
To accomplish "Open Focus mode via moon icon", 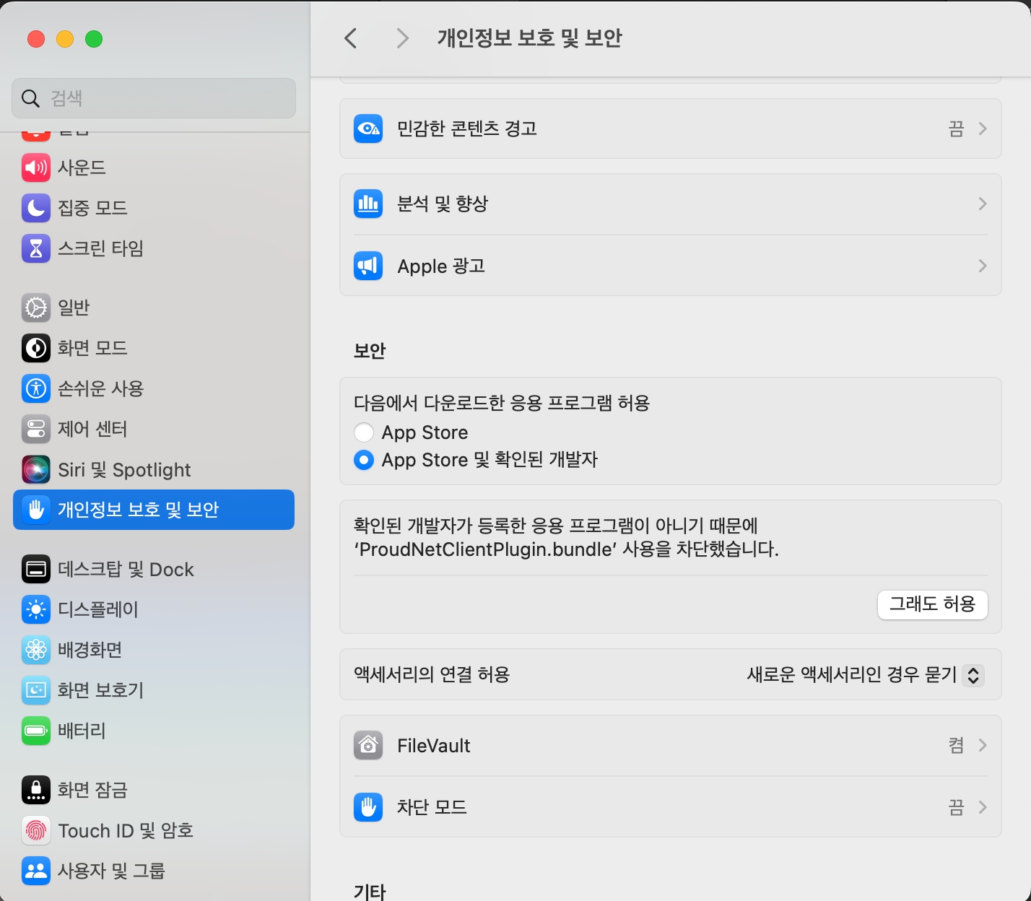I will point(35,208).
